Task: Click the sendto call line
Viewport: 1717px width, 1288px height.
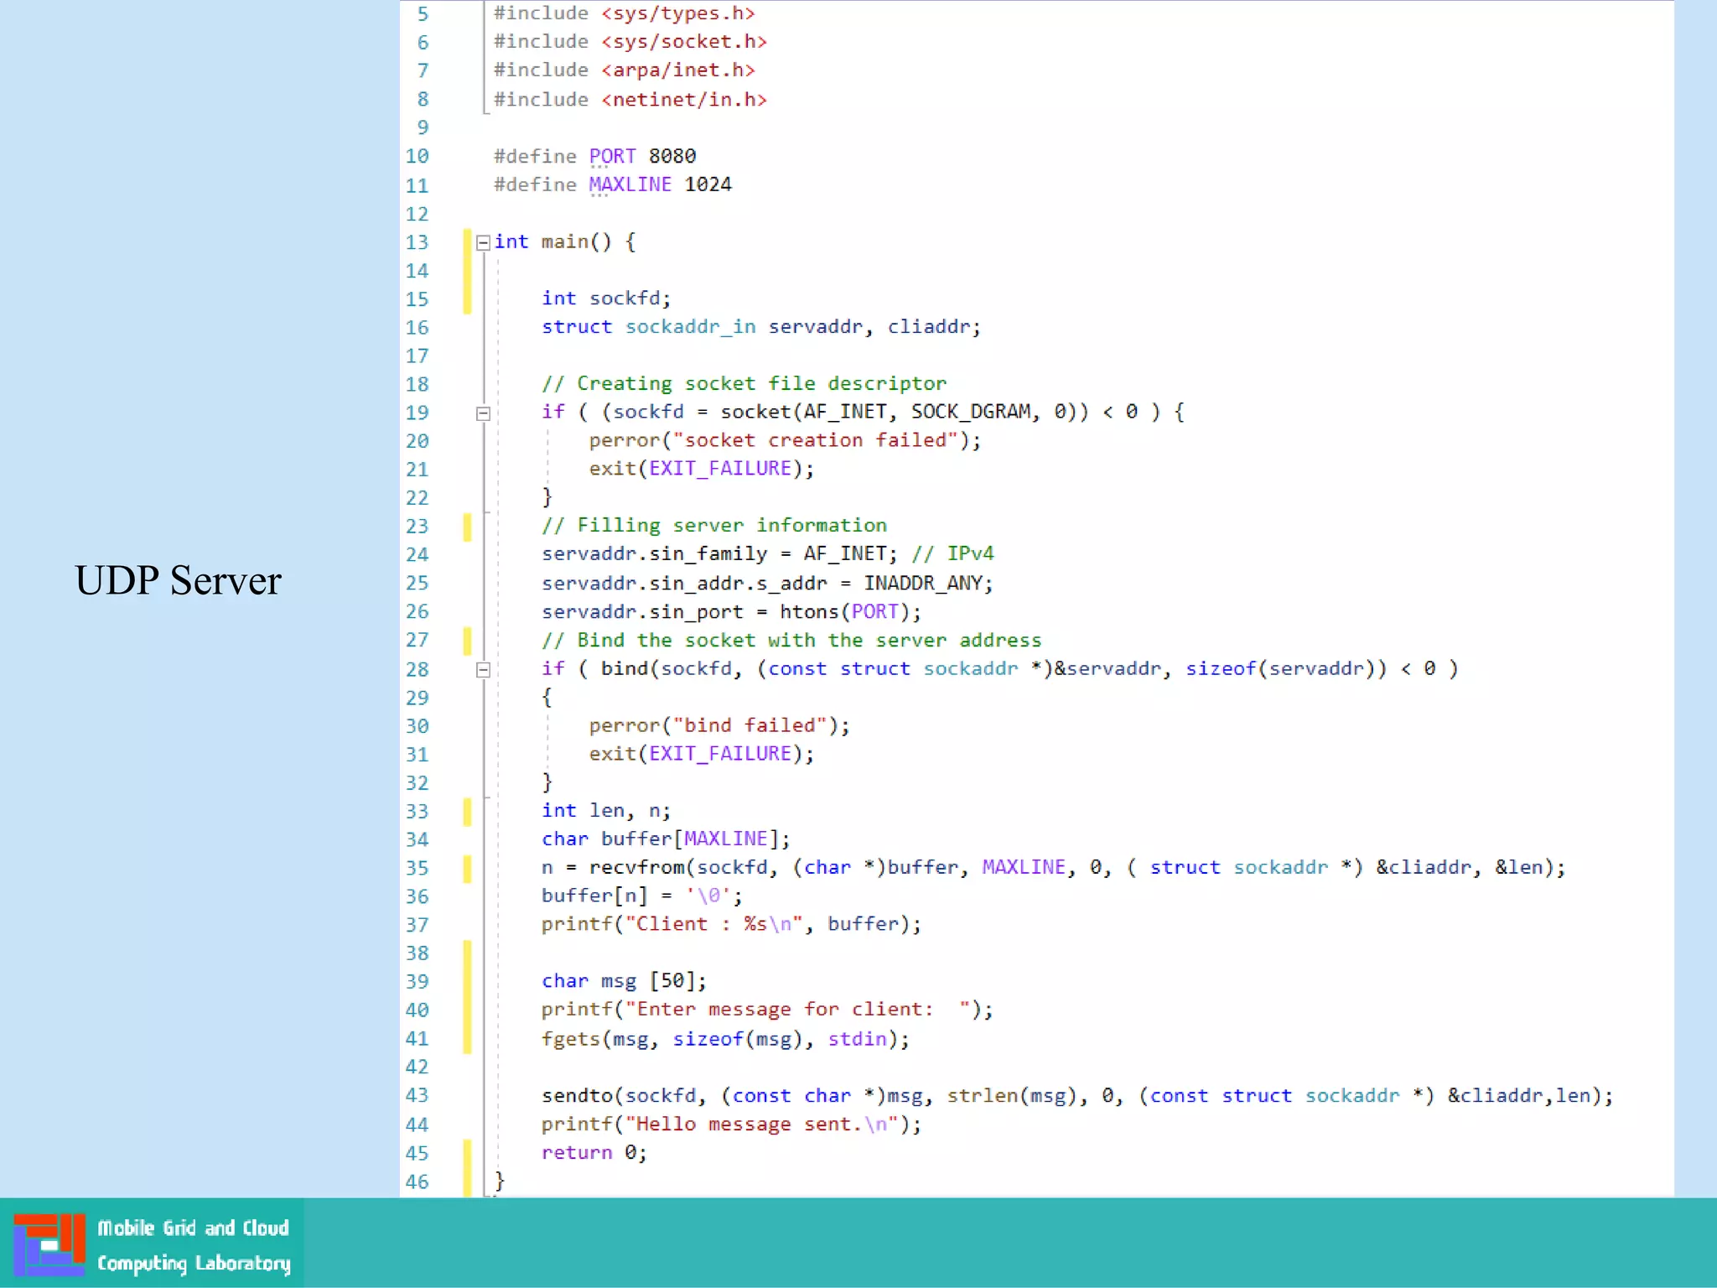Action: coord(1077,1096)
